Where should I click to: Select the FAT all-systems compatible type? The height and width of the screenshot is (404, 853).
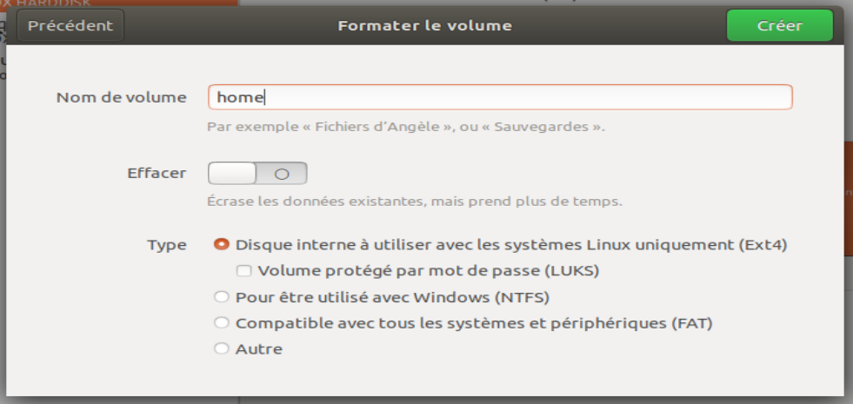222,323
